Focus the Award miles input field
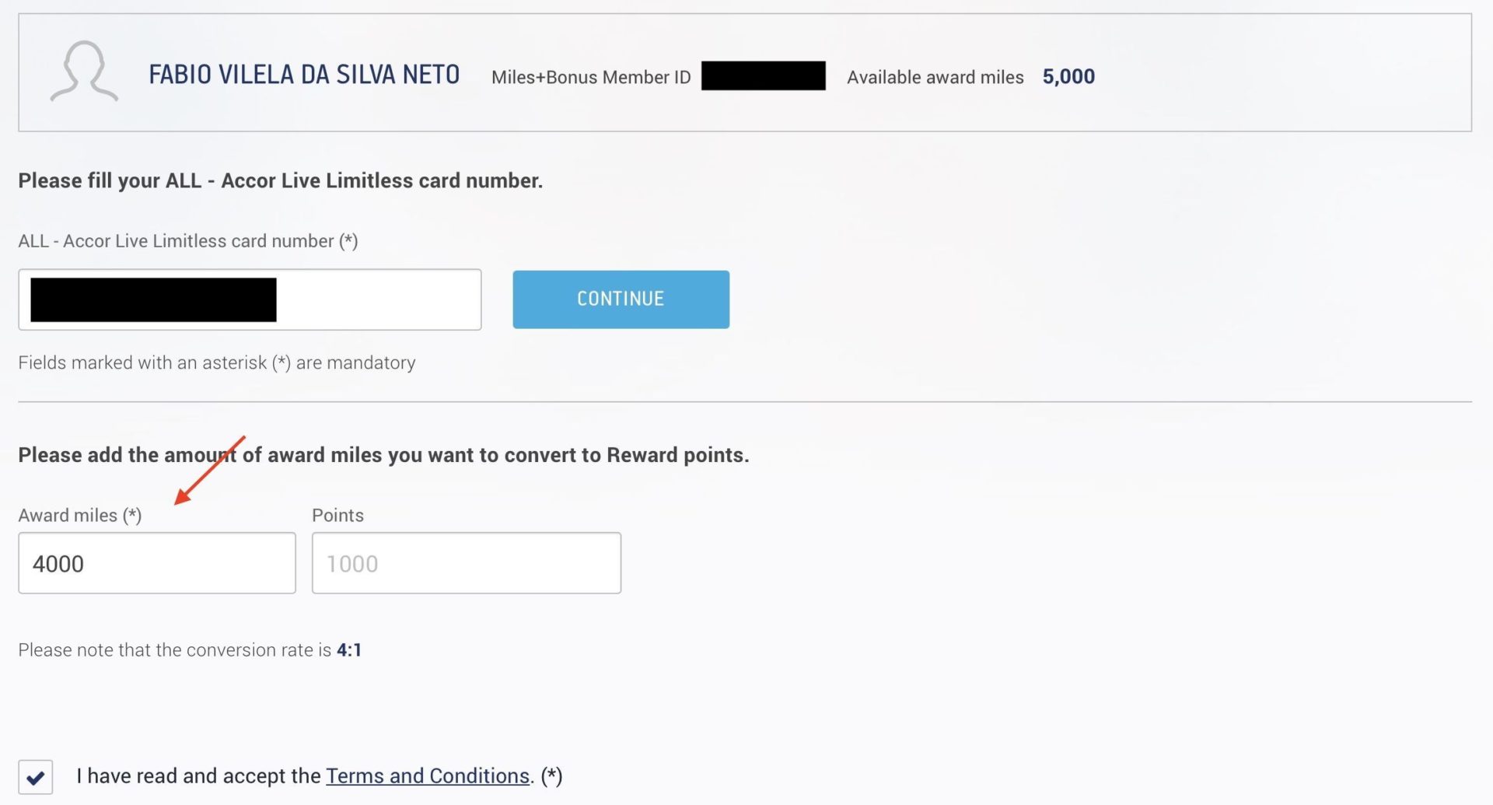Screen dimensions: 1493x805 click(x=157, y=563)
